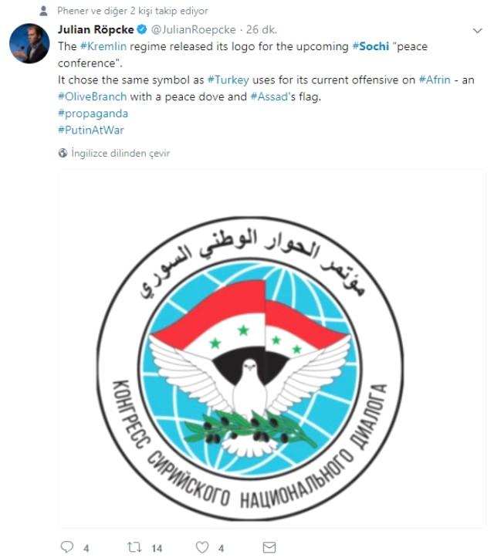
Task: Follow the #Turkey hashtag link
Action: [x=228, y=80]
